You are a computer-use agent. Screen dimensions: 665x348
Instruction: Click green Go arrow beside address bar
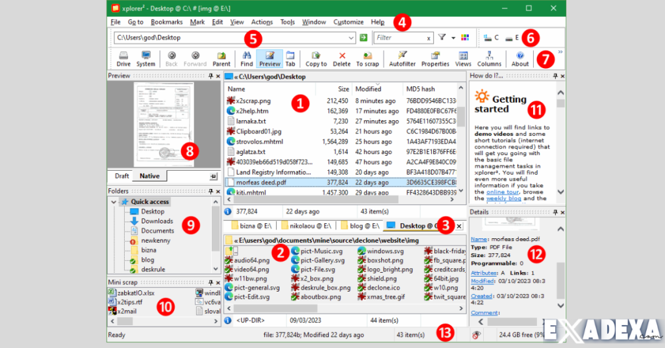(x=364, y=38)
